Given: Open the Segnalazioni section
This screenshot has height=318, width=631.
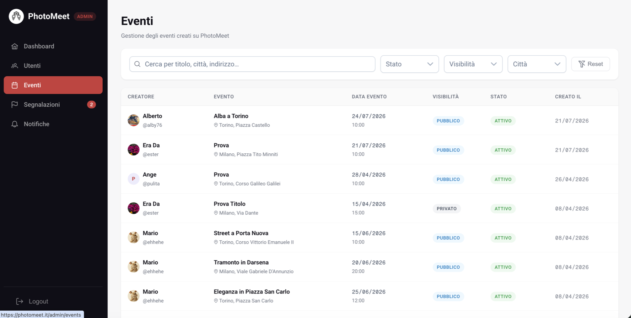Looking at the screenshot, I should tap(53, 104).
